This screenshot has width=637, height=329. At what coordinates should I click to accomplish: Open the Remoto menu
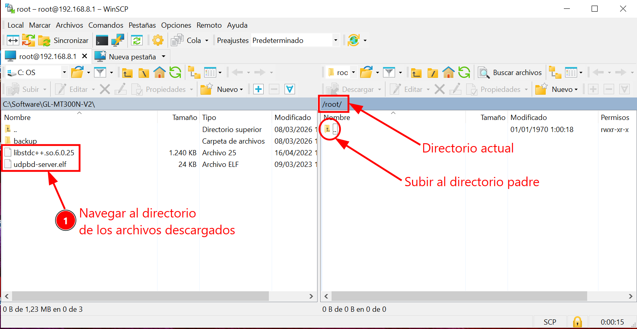tap(209, 25)
